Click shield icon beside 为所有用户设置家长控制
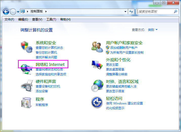The height and width of the screenshot is (132, 181). [108, 52]
